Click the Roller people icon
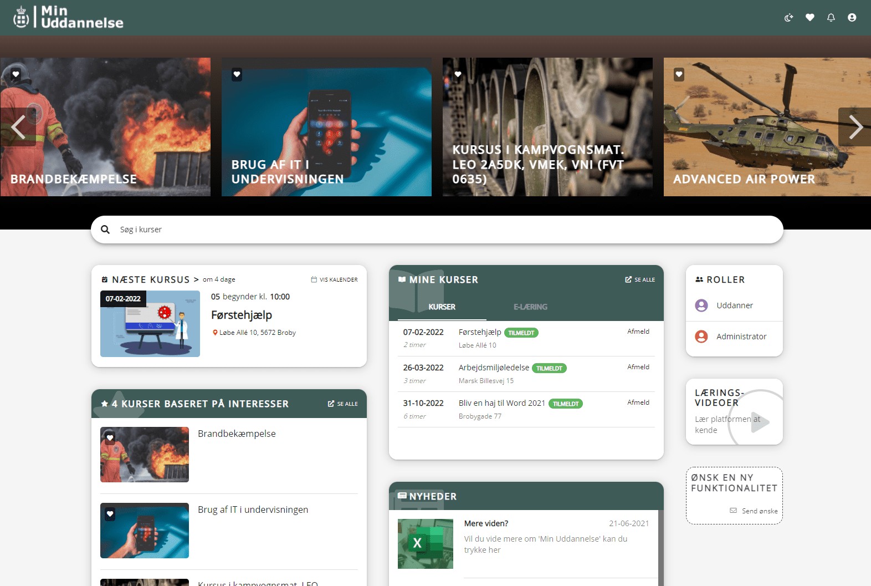Viewport: 871px width, 586px height. (x=699, y=279)
